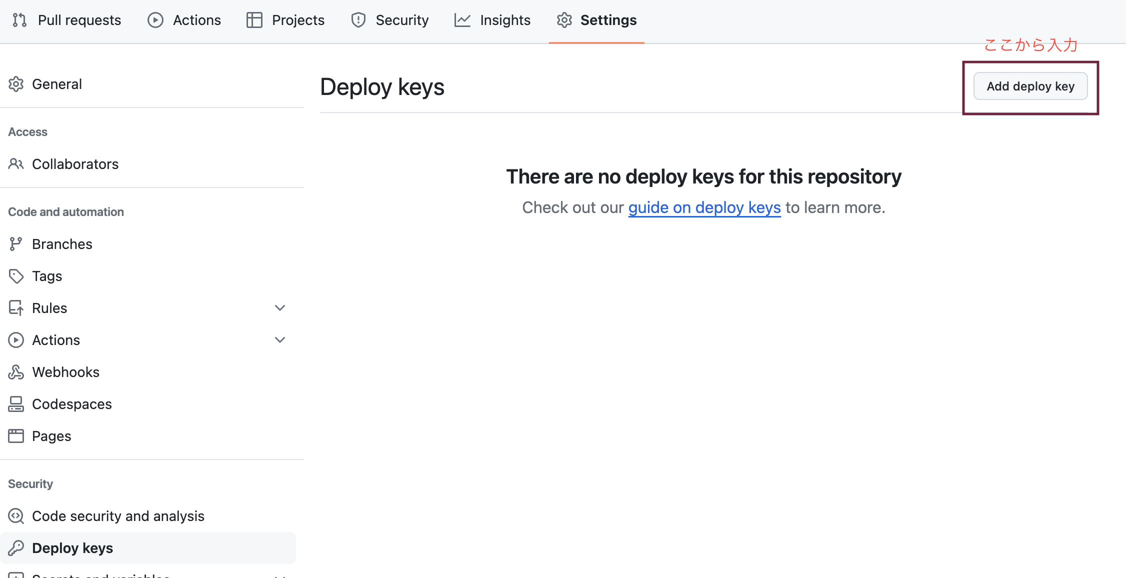The height and width of the screenshot is (578, 1126).
Task: Expand the Secrets and variables chevron
Action: 280,576
